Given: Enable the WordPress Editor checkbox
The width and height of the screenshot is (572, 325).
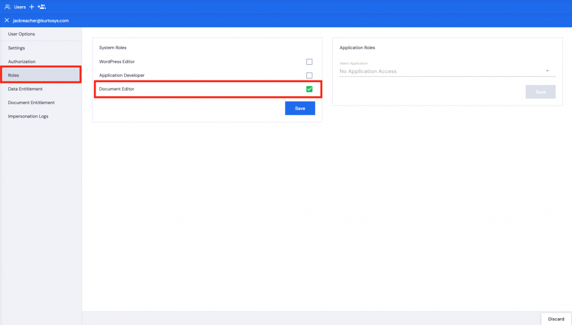Looking at the screenshot, I should pyautogui.click(x=309, y=62).
